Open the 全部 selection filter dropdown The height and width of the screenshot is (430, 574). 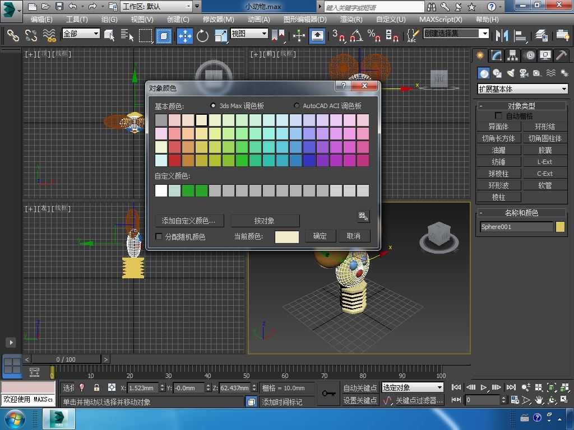click(x=81, y=34)
